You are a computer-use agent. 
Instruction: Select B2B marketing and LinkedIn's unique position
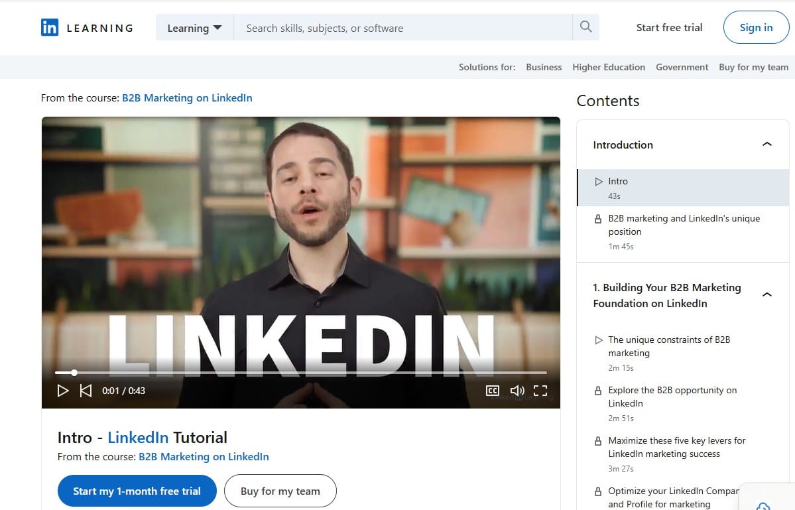click(x=683, y=232)
